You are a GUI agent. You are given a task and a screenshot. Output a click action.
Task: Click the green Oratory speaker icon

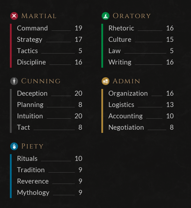click(x=106, y=16)
